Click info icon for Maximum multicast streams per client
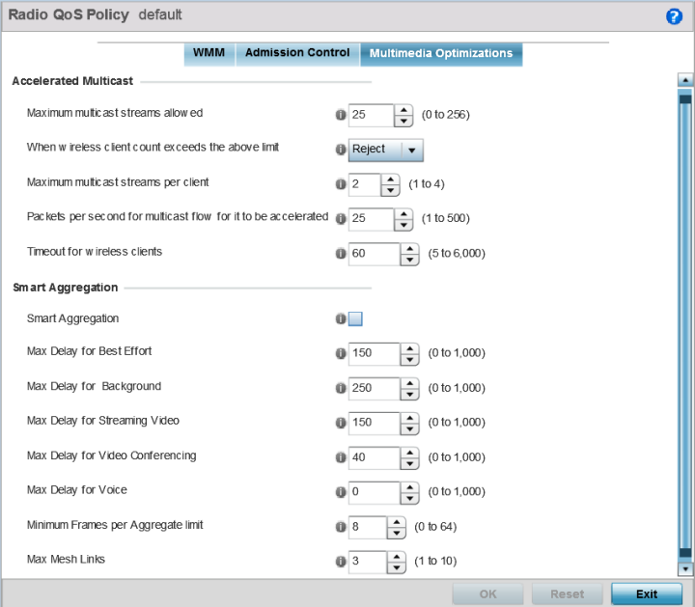Viewport: 695px width, 607px height. (341, 184)
